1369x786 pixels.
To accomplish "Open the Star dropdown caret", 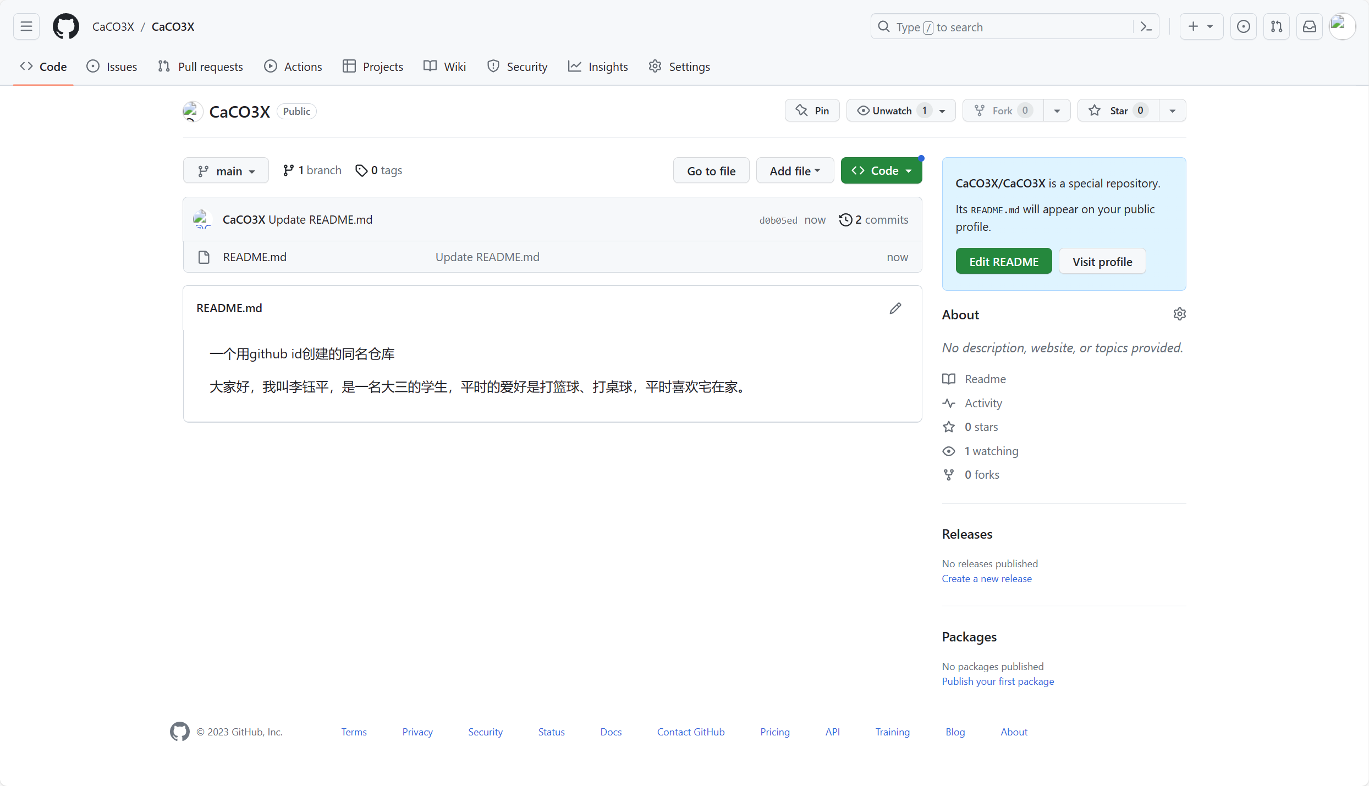I will pyautogui.click(x=1173, y=110).
